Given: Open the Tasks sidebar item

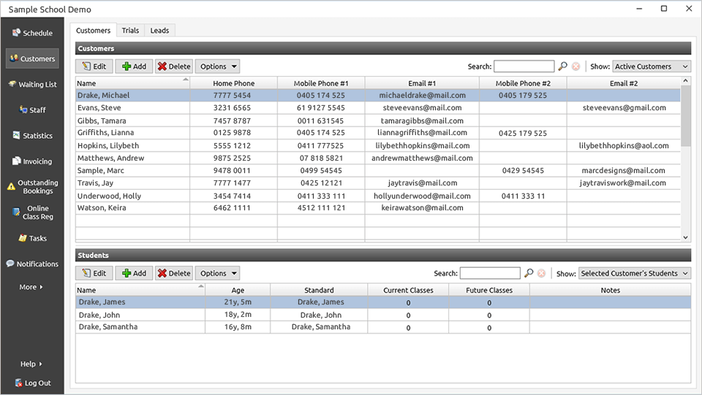Looking at the screenshot, I should pos(32,239).
